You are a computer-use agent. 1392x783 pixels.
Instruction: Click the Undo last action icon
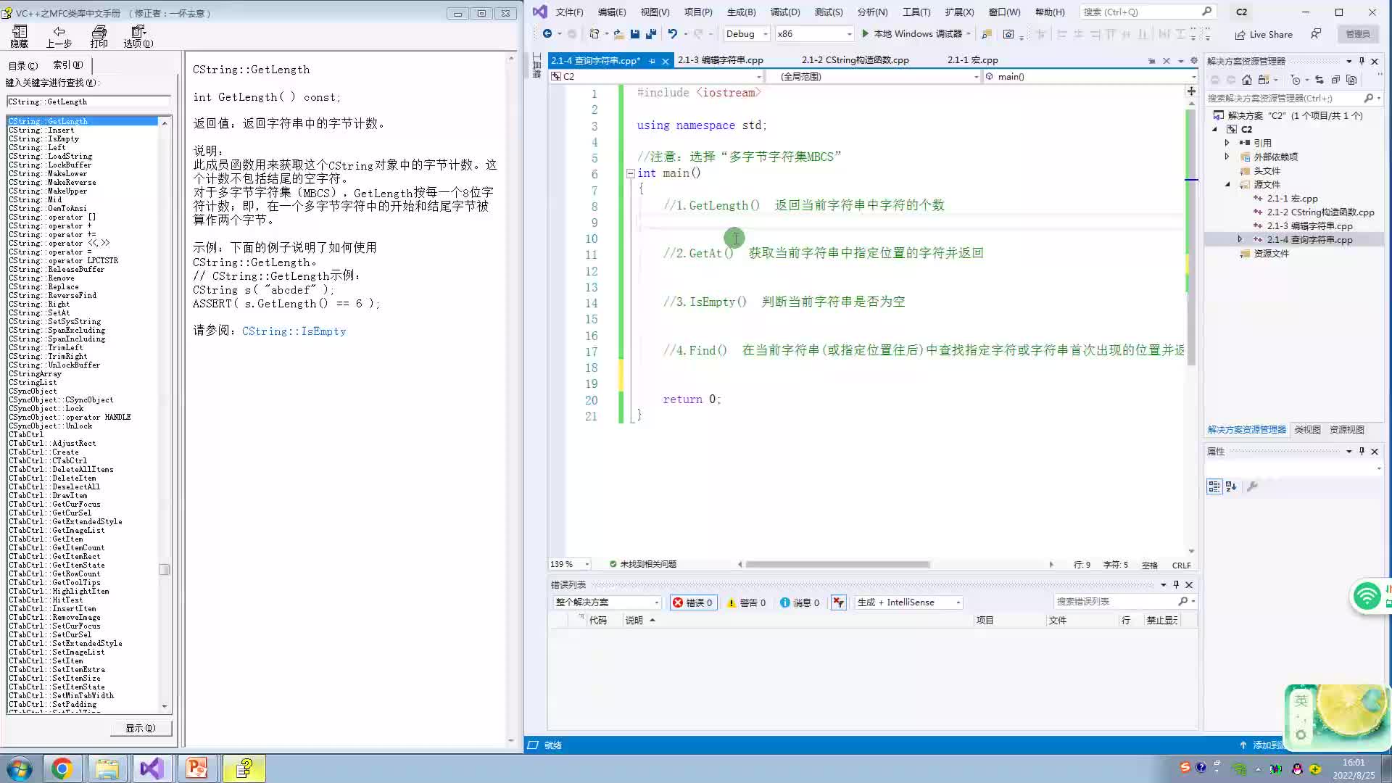[671, 33]
